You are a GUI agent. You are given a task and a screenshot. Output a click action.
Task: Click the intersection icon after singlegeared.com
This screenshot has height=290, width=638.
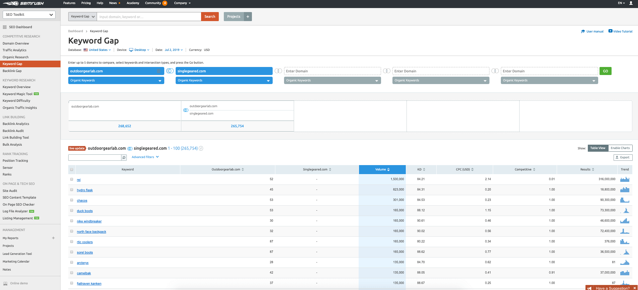pyautogui.click(x=278, y=71)
